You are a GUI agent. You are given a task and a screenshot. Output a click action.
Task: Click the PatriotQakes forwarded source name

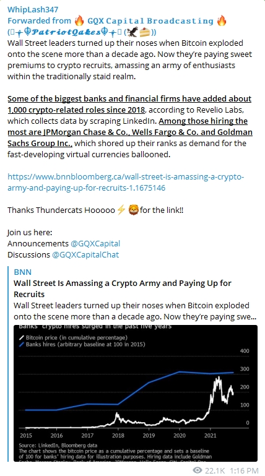pos(64,32)
